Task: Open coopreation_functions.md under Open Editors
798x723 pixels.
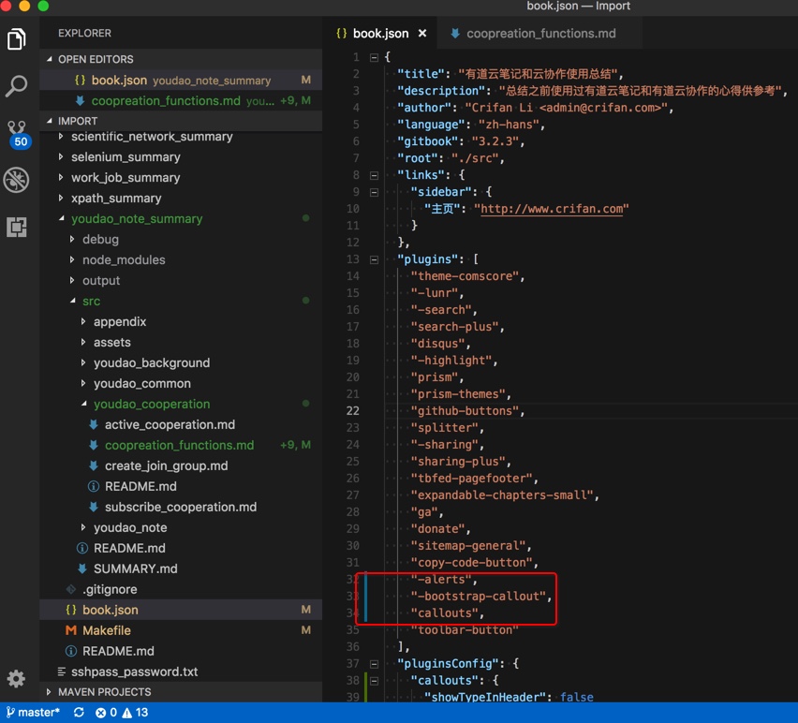Action: tap(181, 101)
